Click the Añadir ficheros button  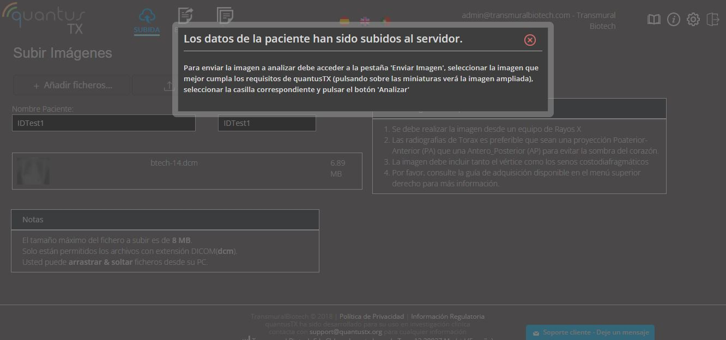coord(71,85)
